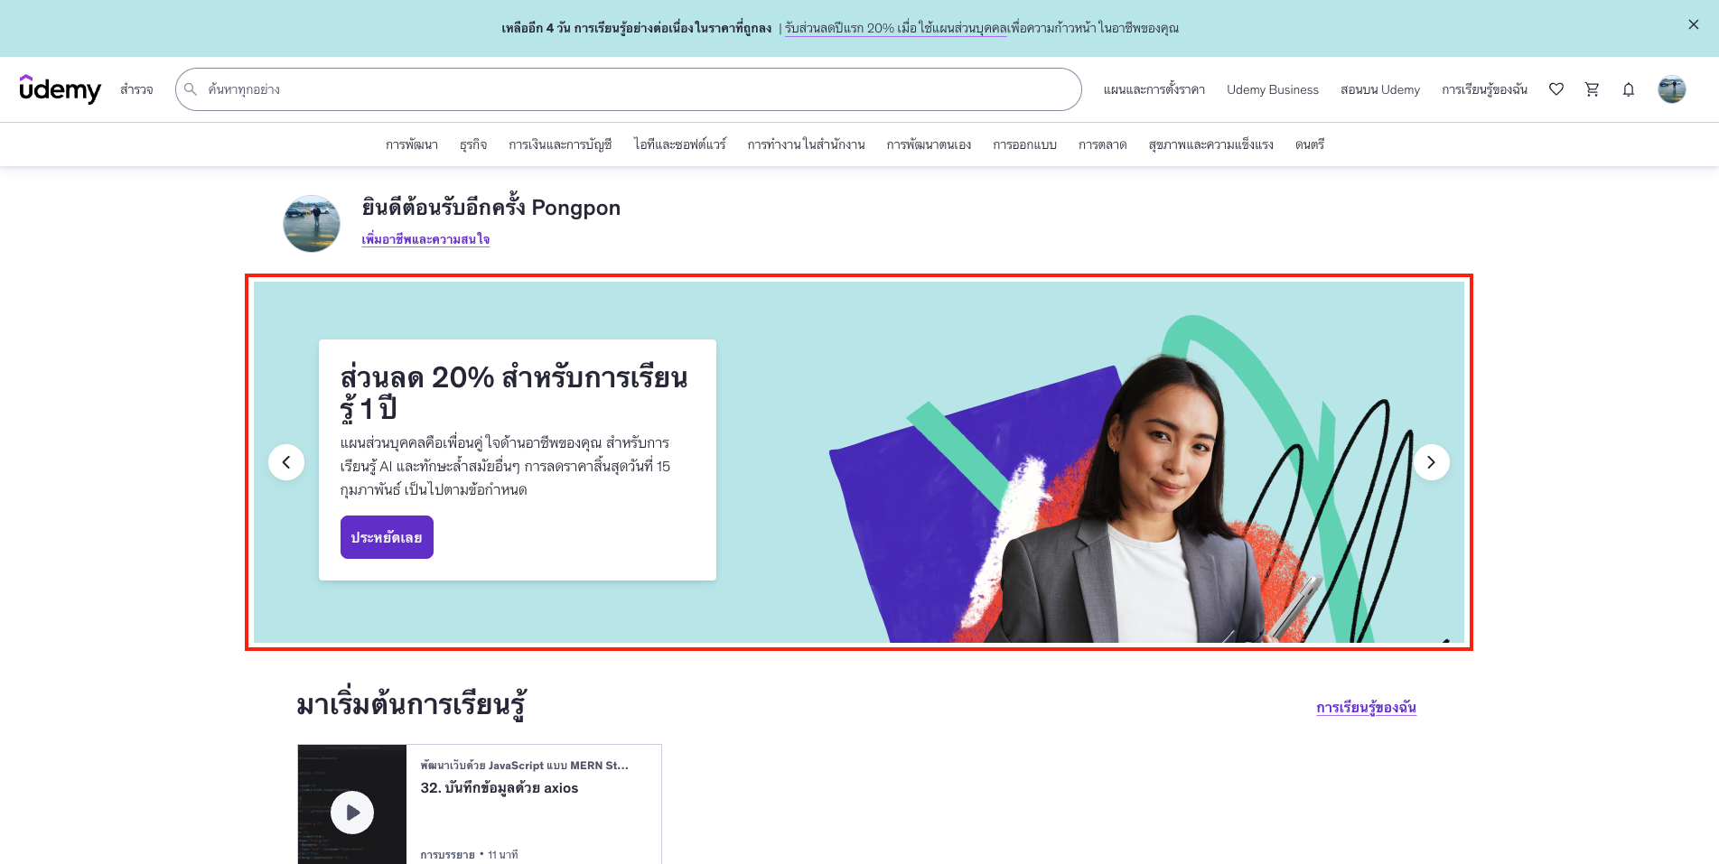The image size is (1719, 864).
Task: Show the next carousel slide
Action: 1431,462
